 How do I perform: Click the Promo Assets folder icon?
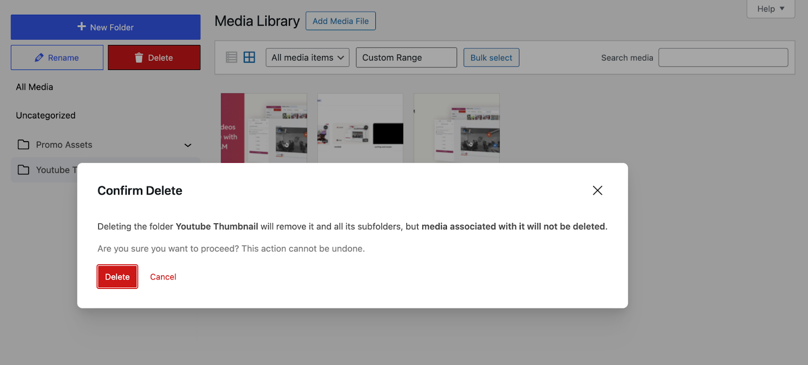[x=23, y=145]
